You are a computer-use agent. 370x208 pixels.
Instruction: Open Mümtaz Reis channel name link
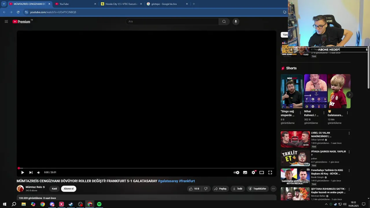coord(34,187)
